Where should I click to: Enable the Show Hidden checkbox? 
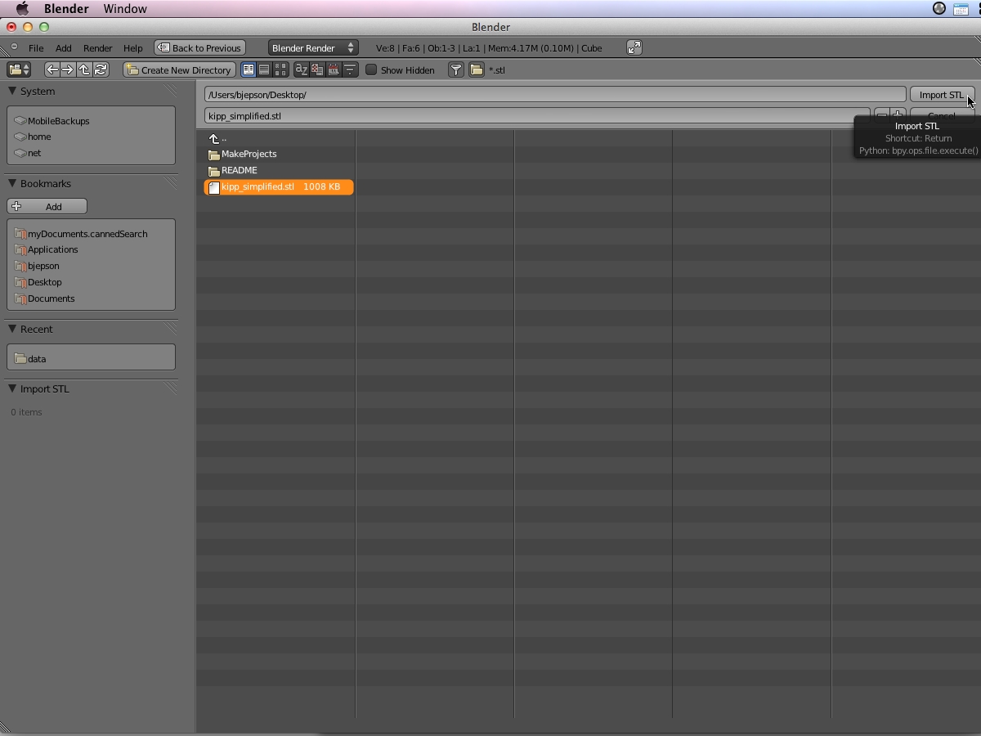[371, 70]
